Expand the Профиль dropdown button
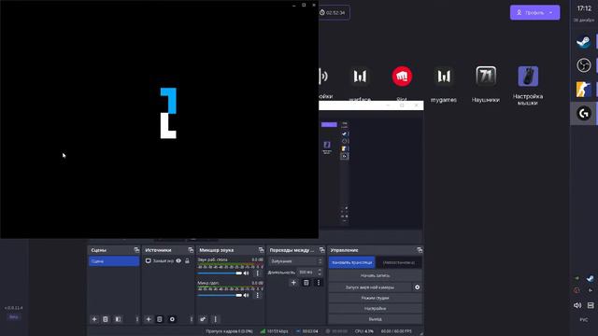Screen dimensions: 598x336 [534, 12]
